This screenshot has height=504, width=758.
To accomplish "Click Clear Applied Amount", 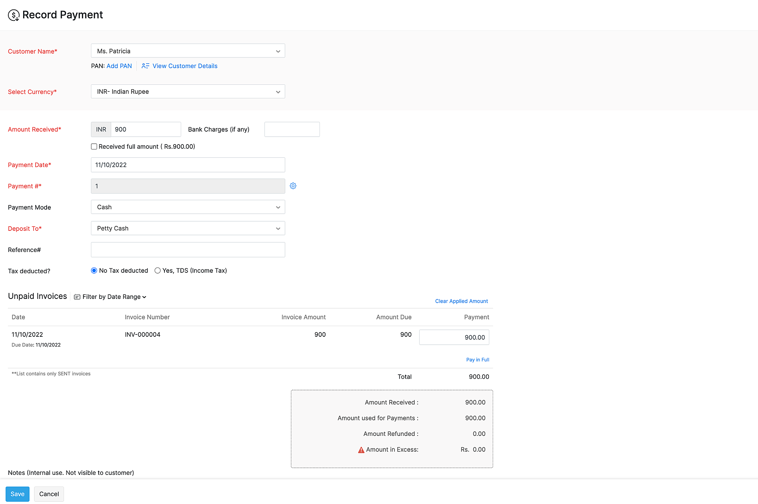I will [x=461, y=301].
